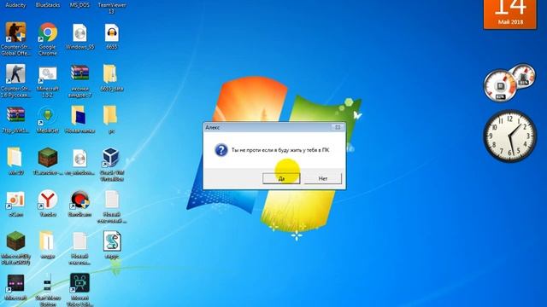Click the dialog message 'Ты не против если я буду жить у тебя в ПК'
The height and width of the screenshot is (307, 547).
(x=280, y=150)
